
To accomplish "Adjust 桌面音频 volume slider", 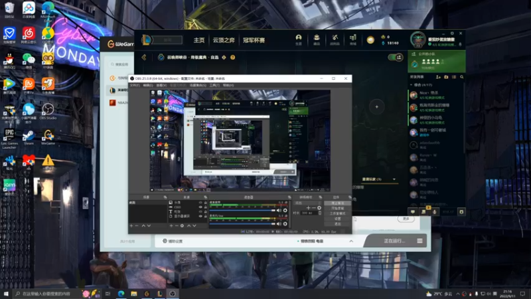I will (x=242, y=211).
